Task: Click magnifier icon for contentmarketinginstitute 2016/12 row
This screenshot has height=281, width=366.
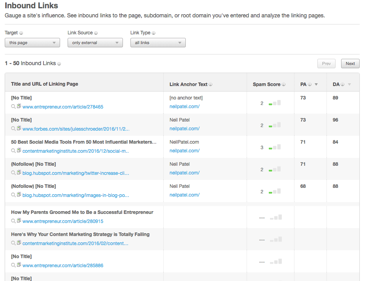Action: click(13, 151)
